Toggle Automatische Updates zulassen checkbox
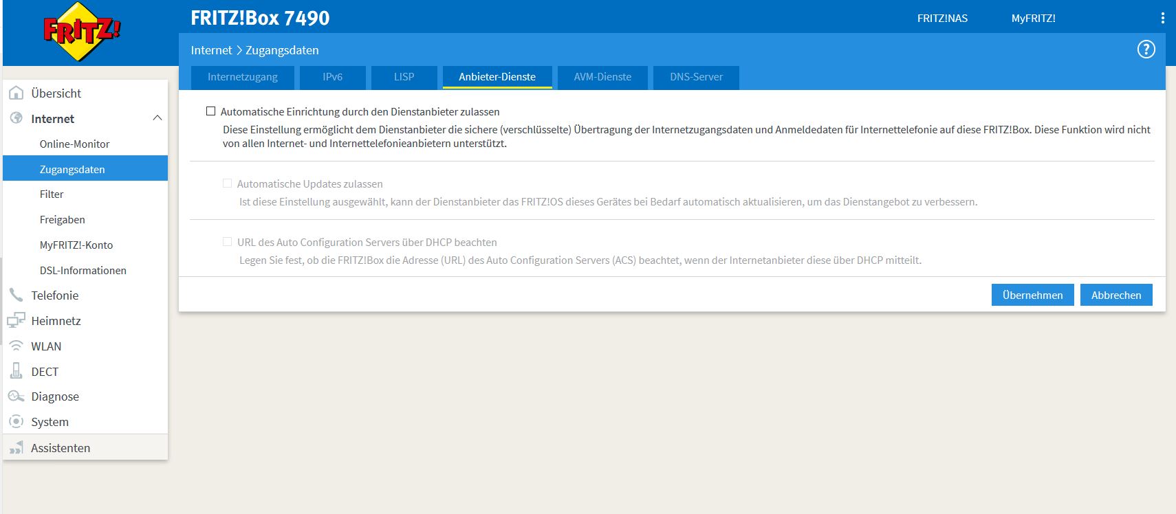Image resolution: width=1176 pixels, height=514 pixels. 227,183
